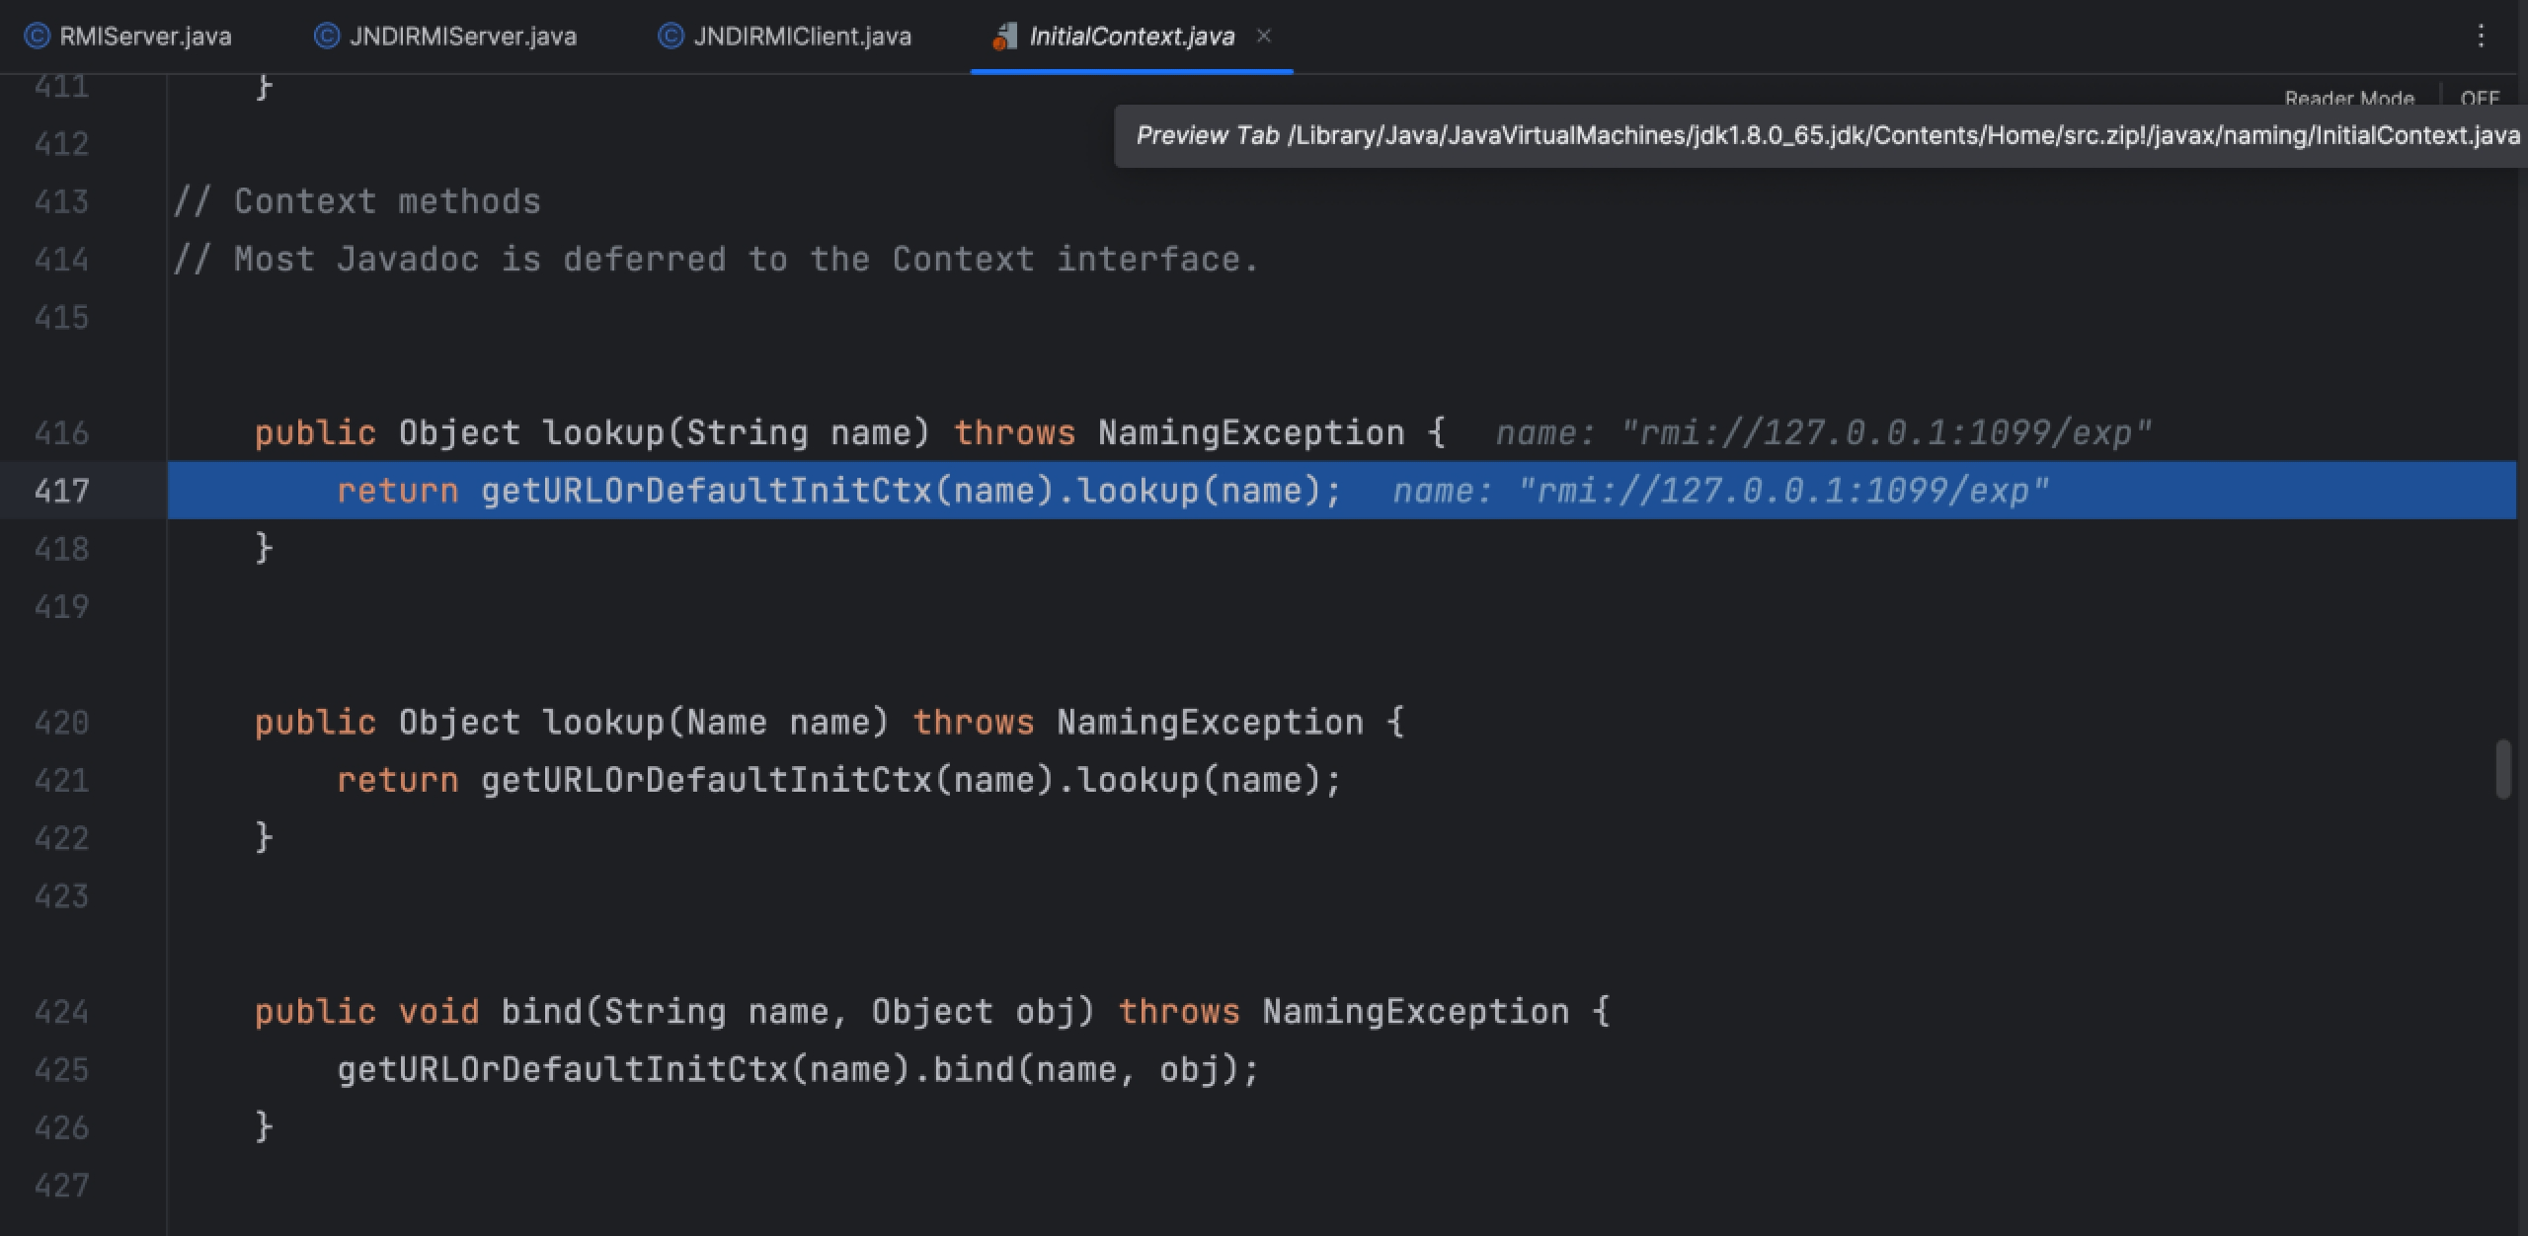Click the editor vertical scrollbar thumb

tap(2502, 769)
